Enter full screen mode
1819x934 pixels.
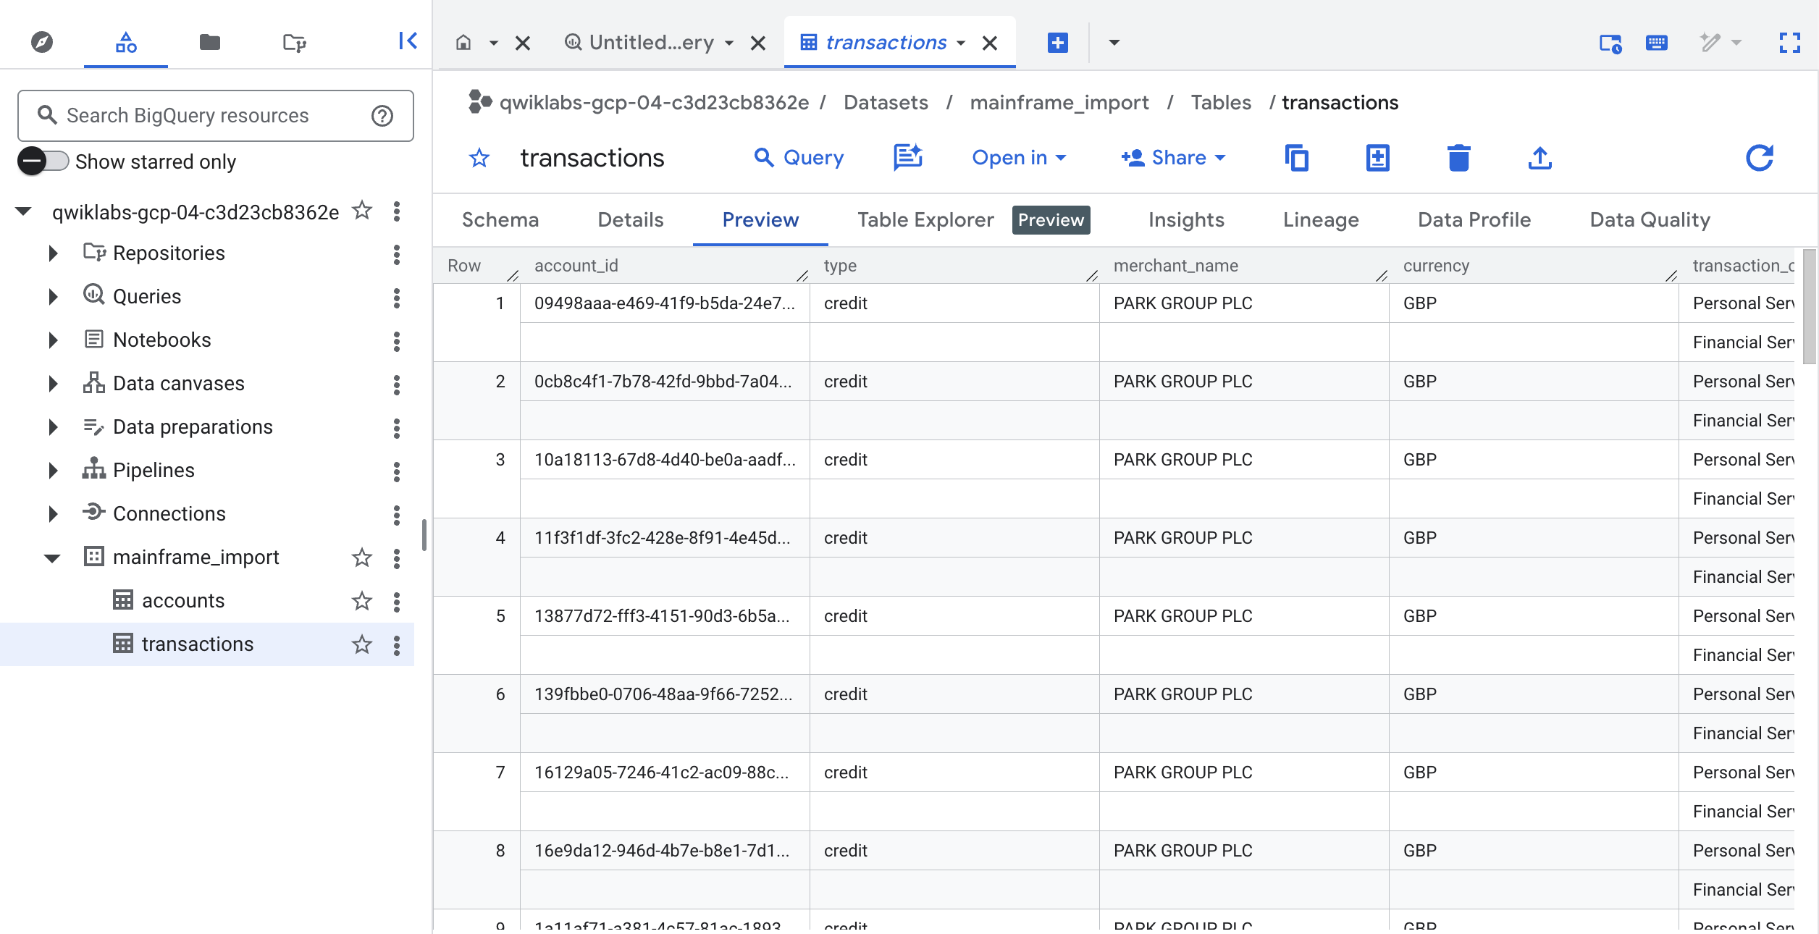[x=1790, y=43]
